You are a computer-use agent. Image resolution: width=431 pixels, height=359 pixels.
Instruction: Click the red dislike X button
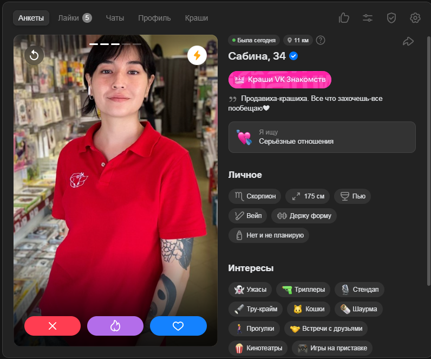coord(53,326)
